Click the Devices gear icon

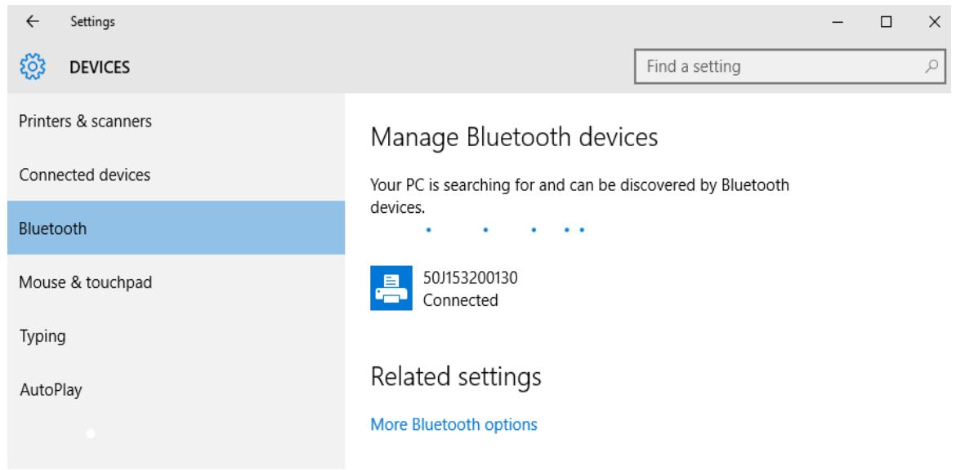(x=33, y=66)
